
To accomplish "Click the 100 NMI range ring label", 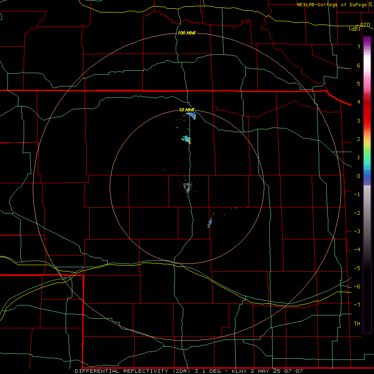I will click(187, 33).
